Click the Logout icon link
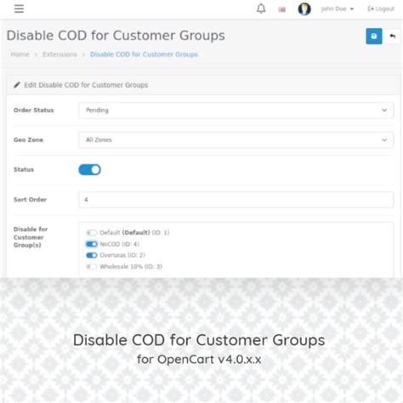The width and height of the screenshot is (403, 403). 381,9
